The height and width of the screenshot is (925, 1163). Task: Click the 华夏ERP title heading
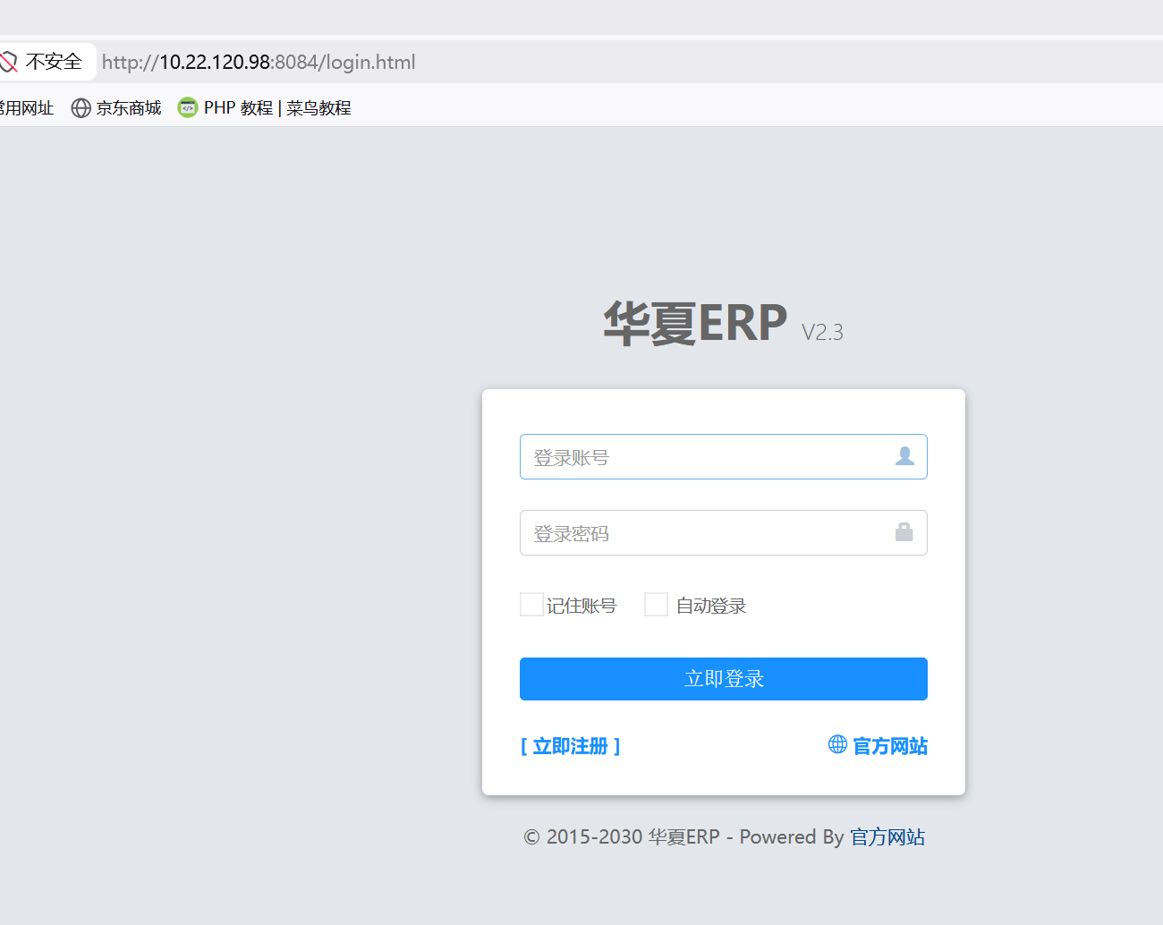pos(695,323)
